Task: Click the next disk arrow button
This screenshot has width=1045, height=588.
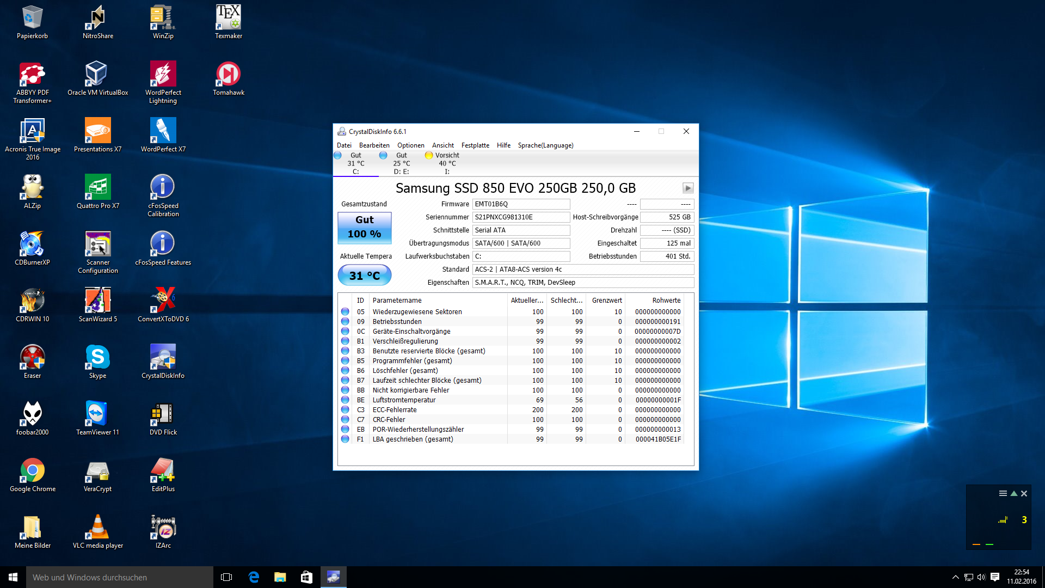Action: (688, 188)
